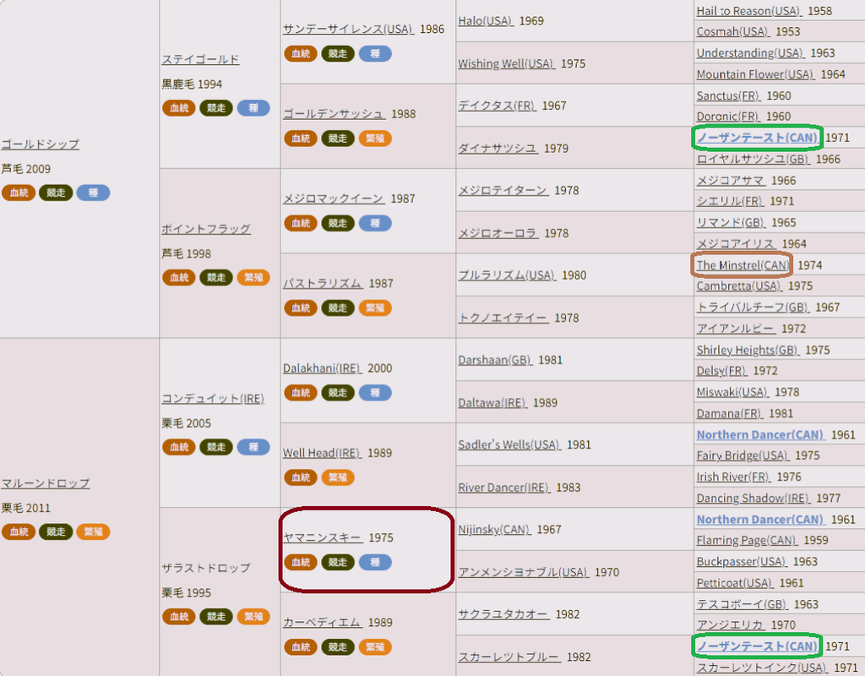
Task: Open Nijinsky(CAN) link
Action: pos(495,529)
